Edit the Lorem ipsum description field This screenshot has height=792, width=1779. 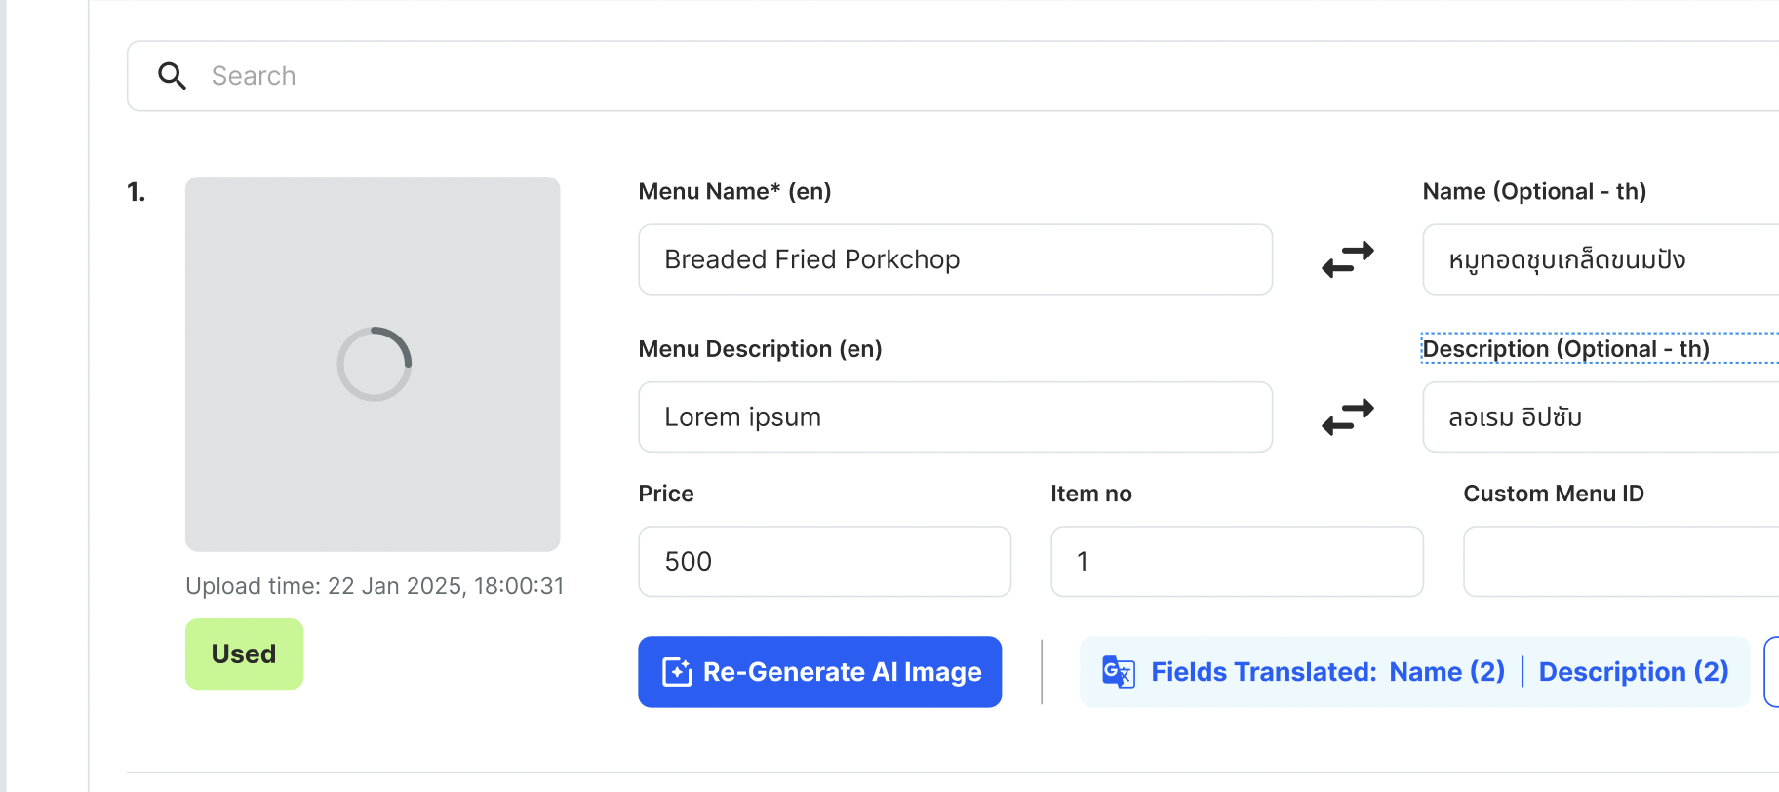coord(954,417)
